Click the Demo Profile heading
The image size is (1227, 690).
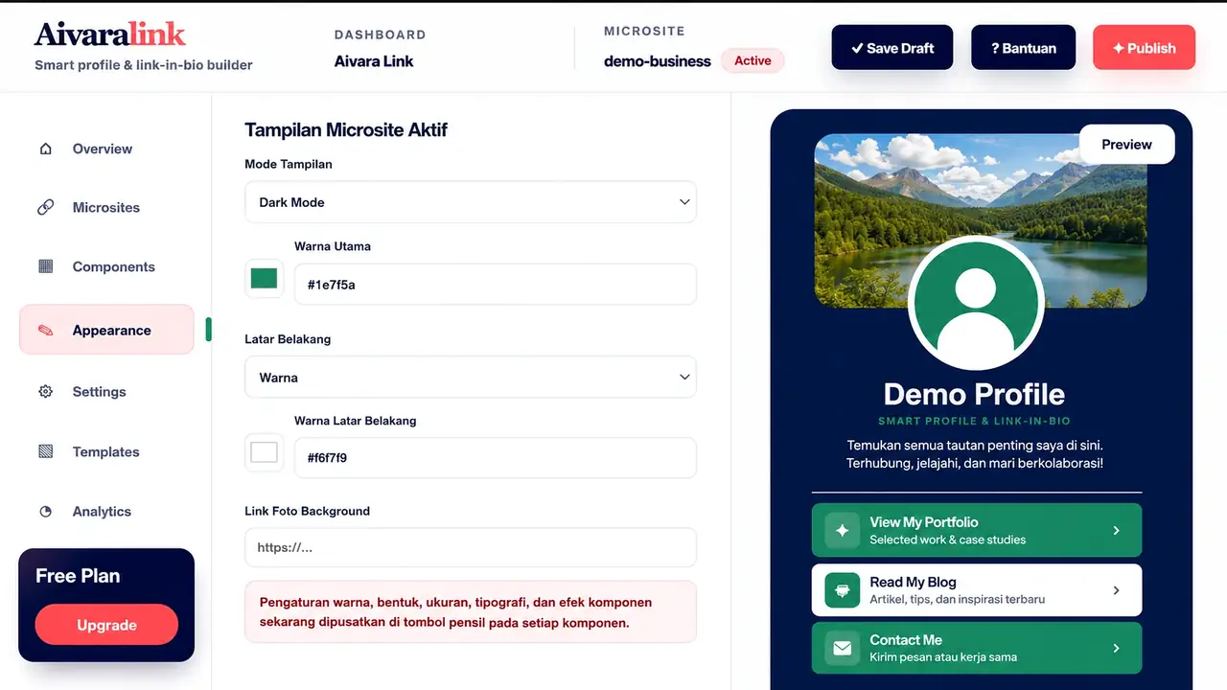coord(974,394)
